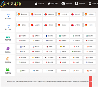The width and height of the screenshot is (98, 98).
Task: Open the 百度新闻 news link
Action: click(x=90, y=62)
